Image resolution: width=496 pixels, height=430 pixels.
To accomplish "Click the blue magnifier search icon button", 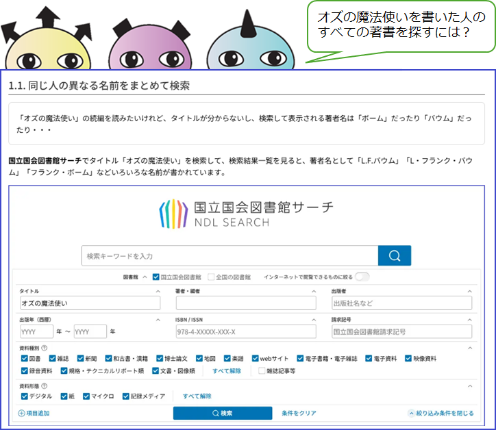I will coord(395,255).
